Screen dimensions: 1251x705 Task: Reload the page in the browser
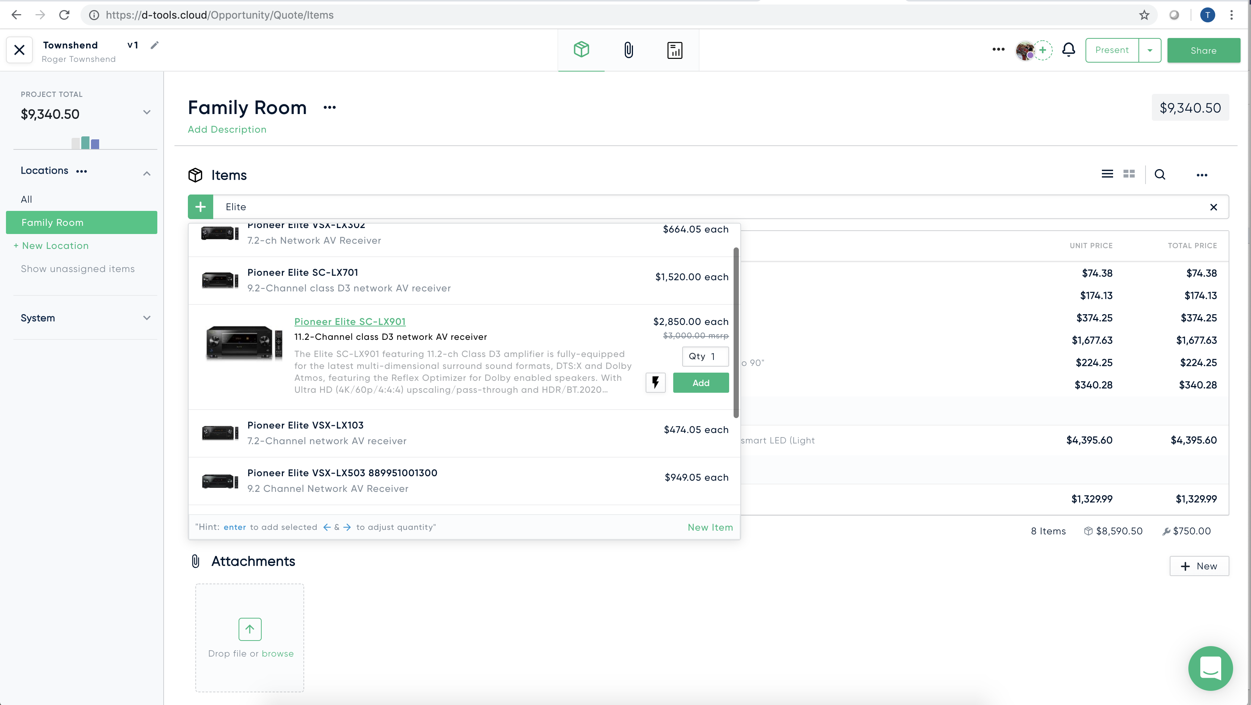click(x=64, y=15)
